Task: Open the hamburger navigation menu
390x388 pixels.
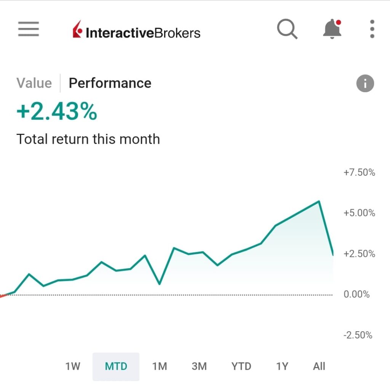Action: [x=29, y=29]
